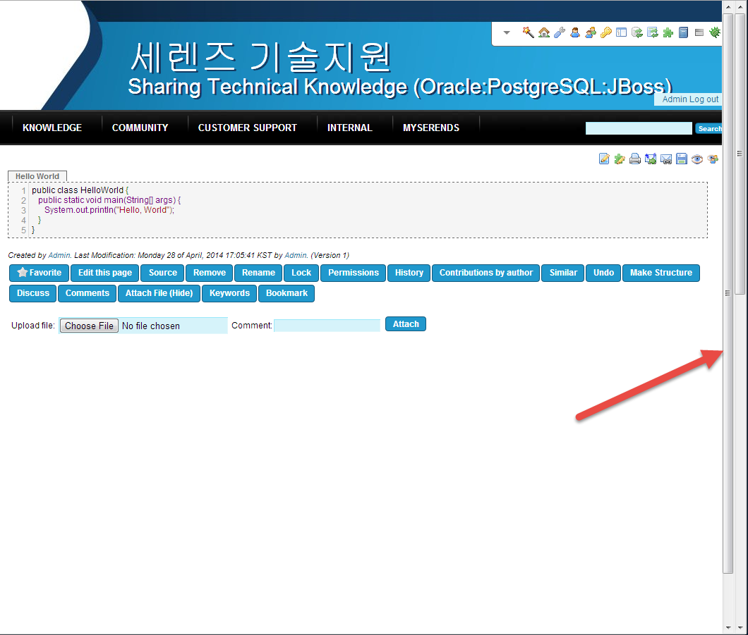Click the inner page vertical scrollbar thumb
The image size is (748, 635).
(728, 293)
